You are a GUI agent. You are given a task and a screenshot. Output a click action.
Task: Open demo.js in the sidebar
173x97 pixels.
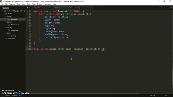(14, 36)
